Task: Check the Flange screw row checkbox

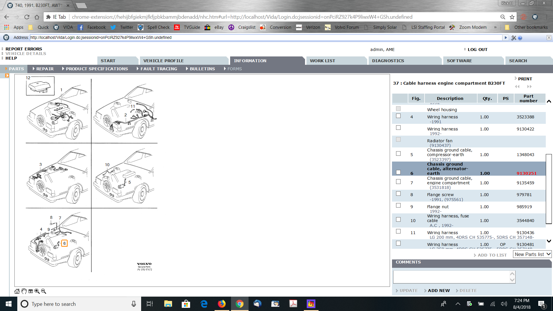Action: pyautogui.click(x=398, y=194)
